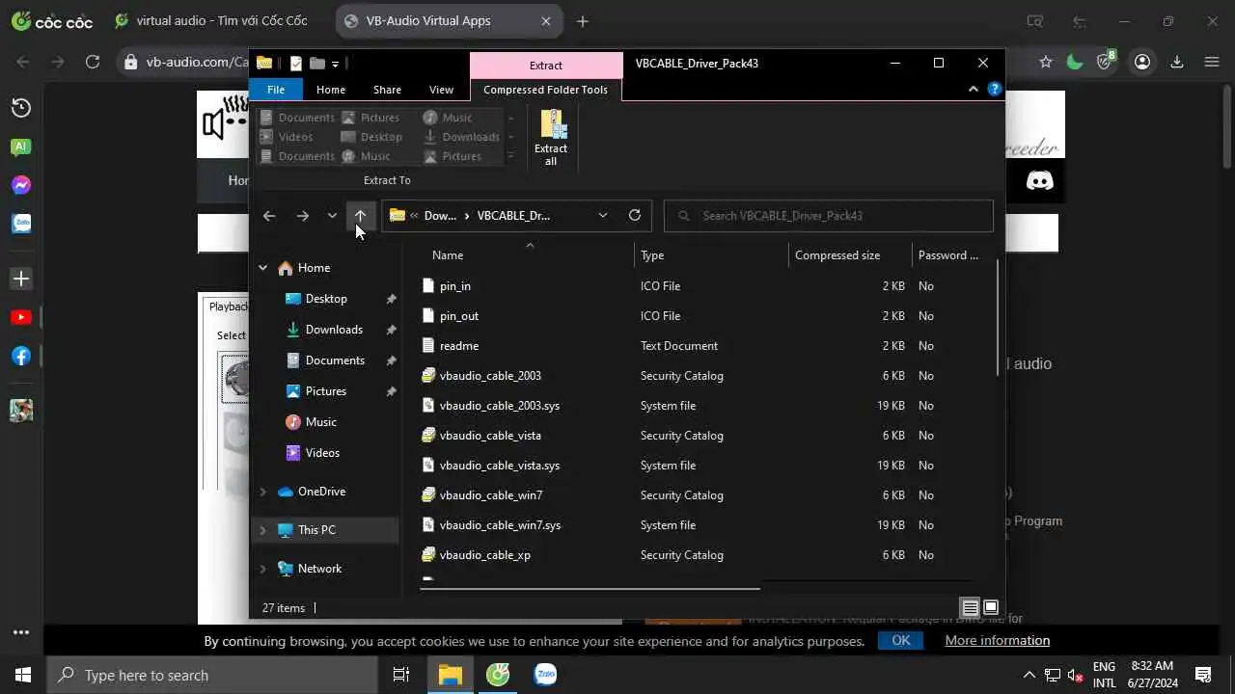The width and height of the screenshot is (1235, 694).
Task: Show hidden system tray icons
Action: coord(1029,675)
